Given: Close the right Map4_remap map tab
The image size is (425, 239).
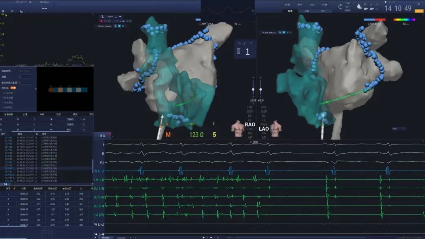Looking at the screenshot, I should pos(287,32).
